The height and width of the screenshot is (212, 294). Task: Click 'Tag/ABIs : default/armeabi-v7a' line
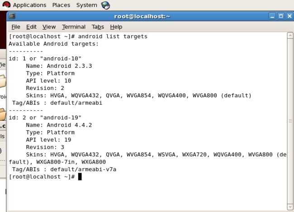[x=64, y=170]
